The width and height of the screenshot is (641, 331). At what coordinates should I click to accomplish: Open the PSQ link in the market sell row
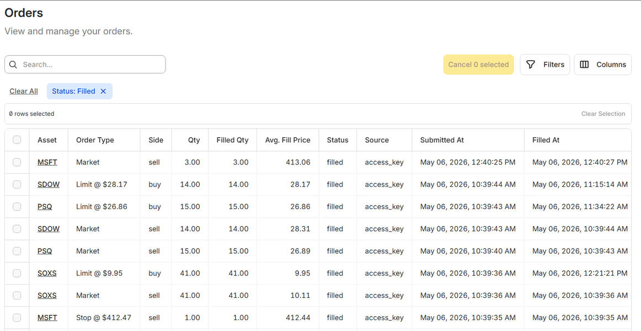tap(45, 251)
